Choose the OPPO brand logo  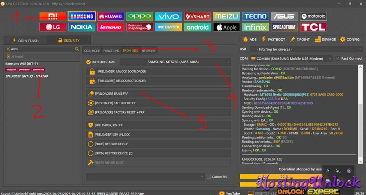click(139, 16)
